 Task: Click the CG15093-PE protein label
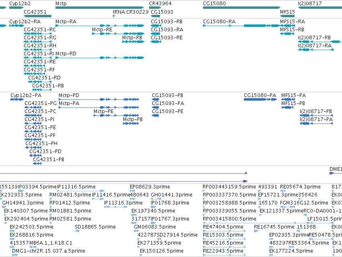point(168,111)
